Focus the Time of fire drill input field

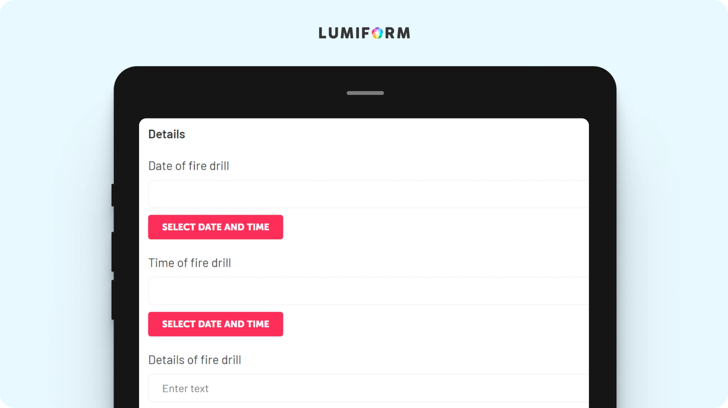pos(368,291)
